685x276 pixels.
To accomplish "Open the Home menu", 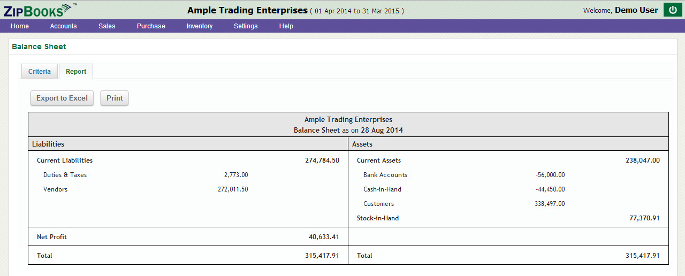I will [20, 26].
